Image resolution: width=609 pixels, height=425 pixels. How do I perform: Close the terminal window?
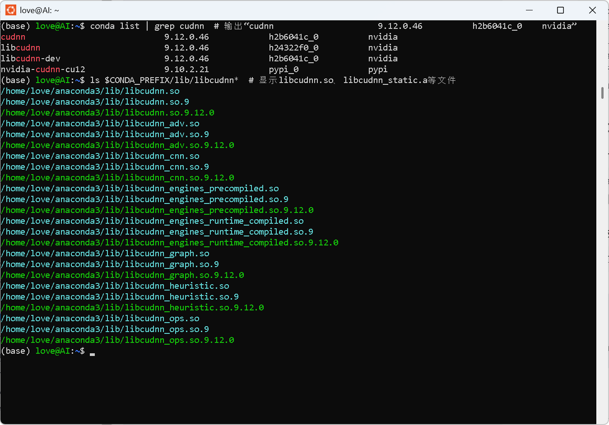point(592,10)
